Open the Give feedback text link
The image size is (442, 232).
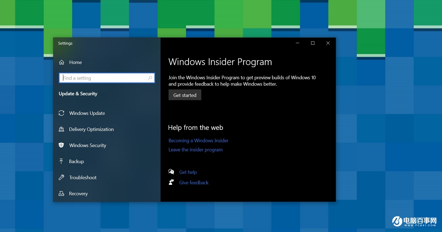tap(194, 183)
